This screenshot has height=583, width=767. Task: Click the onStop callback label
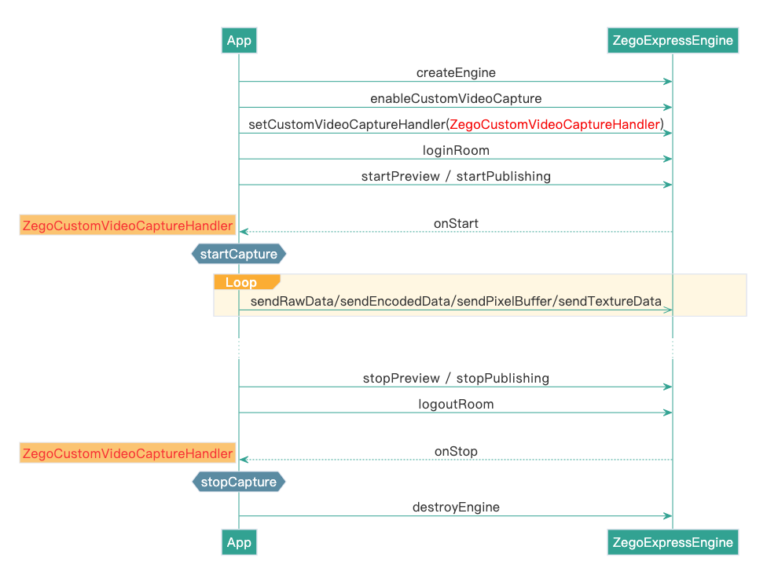(x=456, y=451)
